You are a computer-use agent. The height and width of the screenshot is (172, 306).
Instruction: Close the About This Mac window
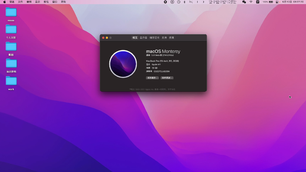[x=103, y=38]
